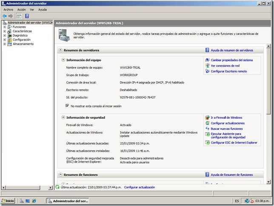Collapse the Información de seguridad section

(x=63, y=117)
